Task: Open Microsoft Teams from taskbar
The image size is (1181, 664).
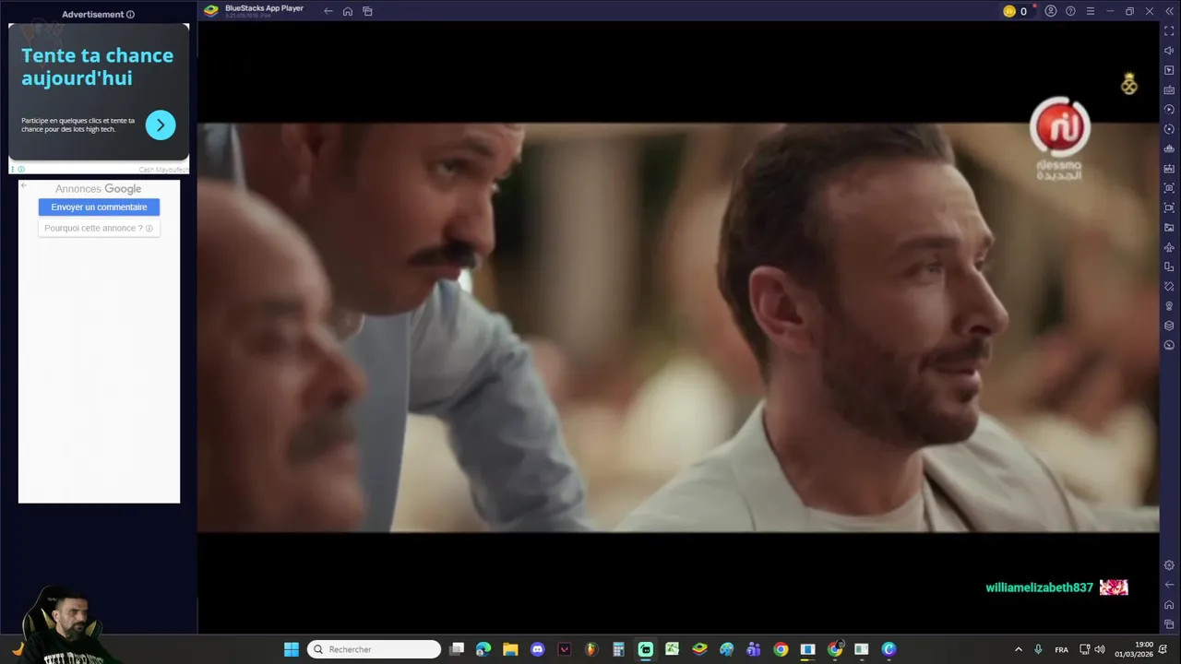Action: pos(754,649)
